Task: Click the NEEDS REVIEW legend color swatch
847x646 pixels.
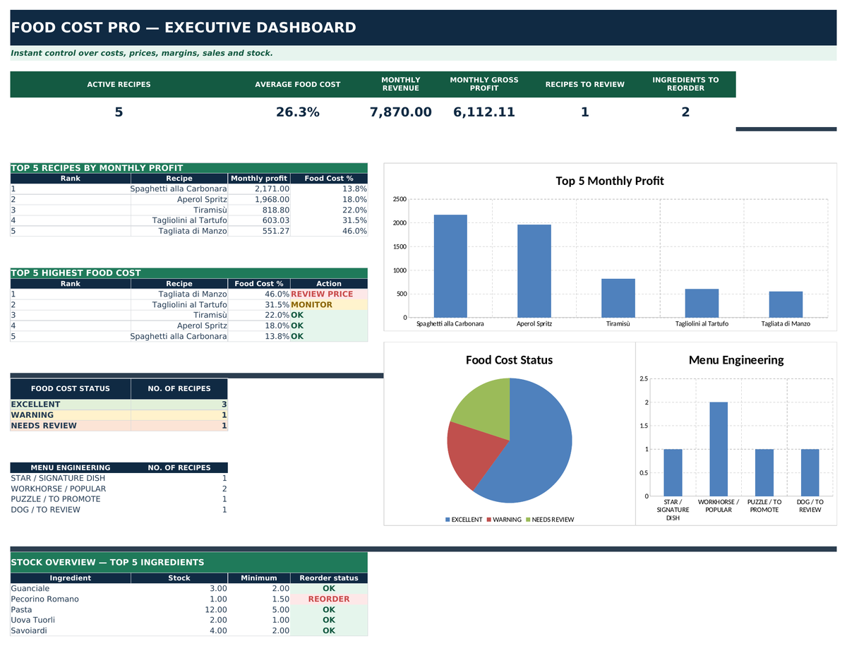Action: pos(528,520)
